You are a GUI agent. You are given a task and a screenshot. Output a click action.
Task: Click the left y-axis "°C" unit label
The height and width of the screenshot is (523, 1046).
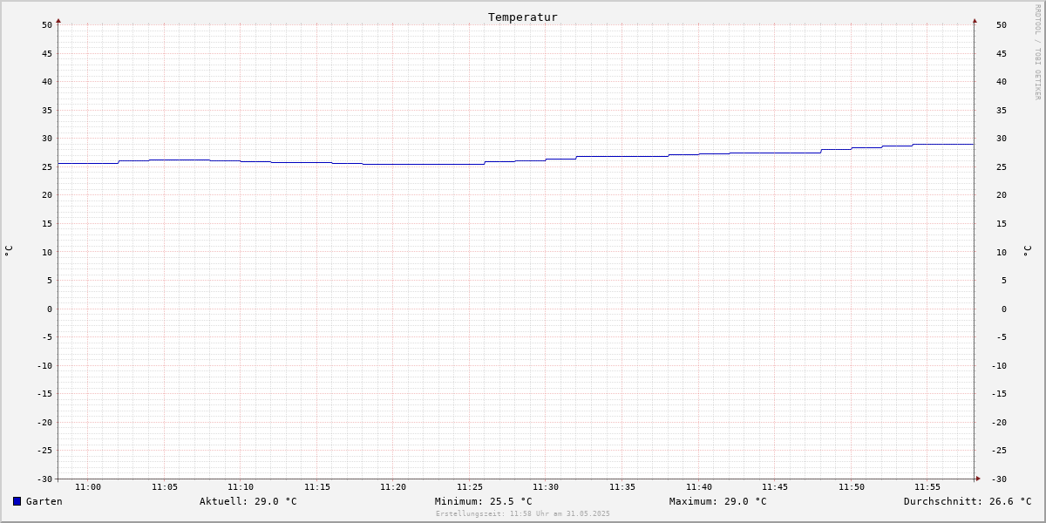(9, 251)
